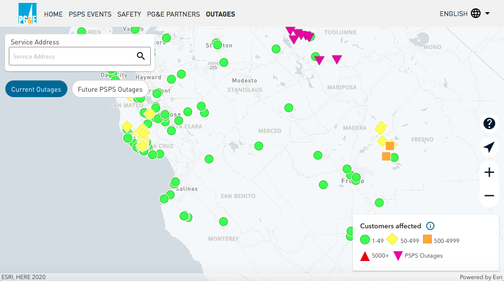Open the HOME menu item
Viewport: 504px width, 281px height.
[x=53, y=14]
